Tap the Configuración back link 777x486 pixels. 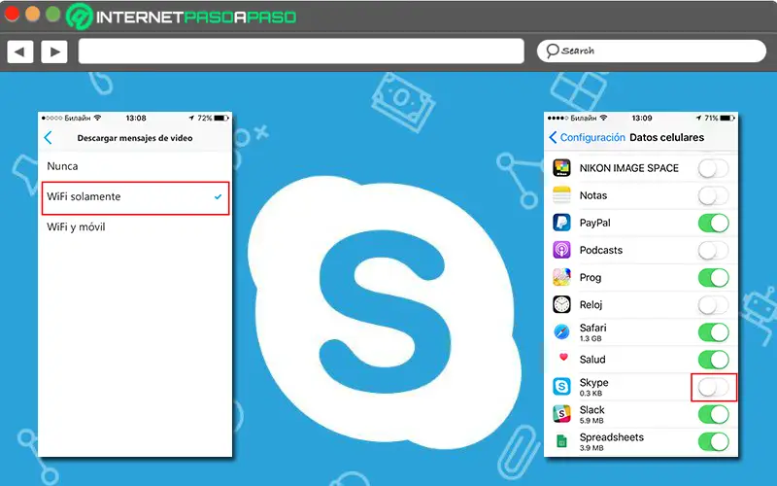(587, 137)
